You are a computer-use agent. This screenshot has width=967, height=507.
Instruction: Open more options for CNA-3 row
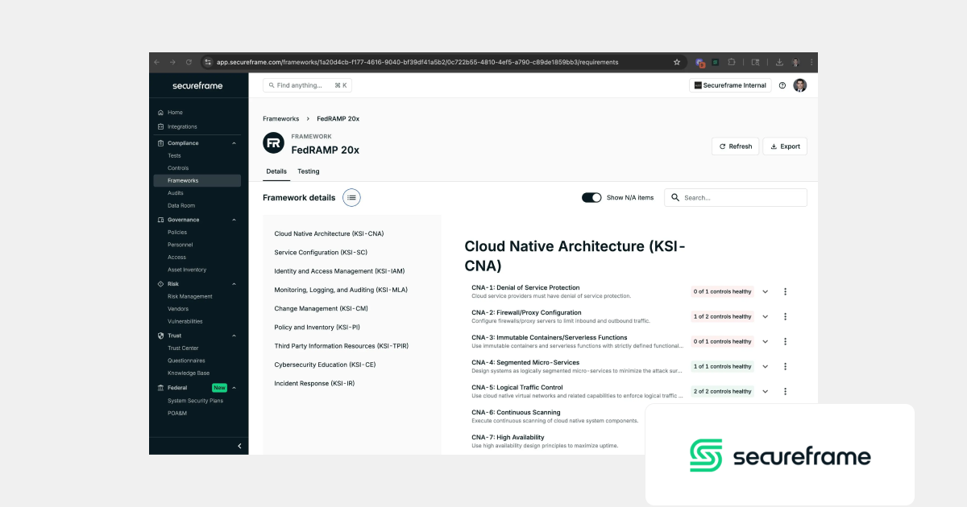(x=786, y=342)
